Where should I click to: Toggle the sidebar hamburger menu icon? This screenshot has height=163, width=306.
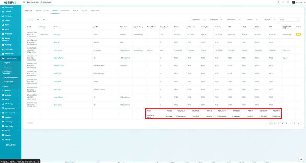(x=24, y=2)
